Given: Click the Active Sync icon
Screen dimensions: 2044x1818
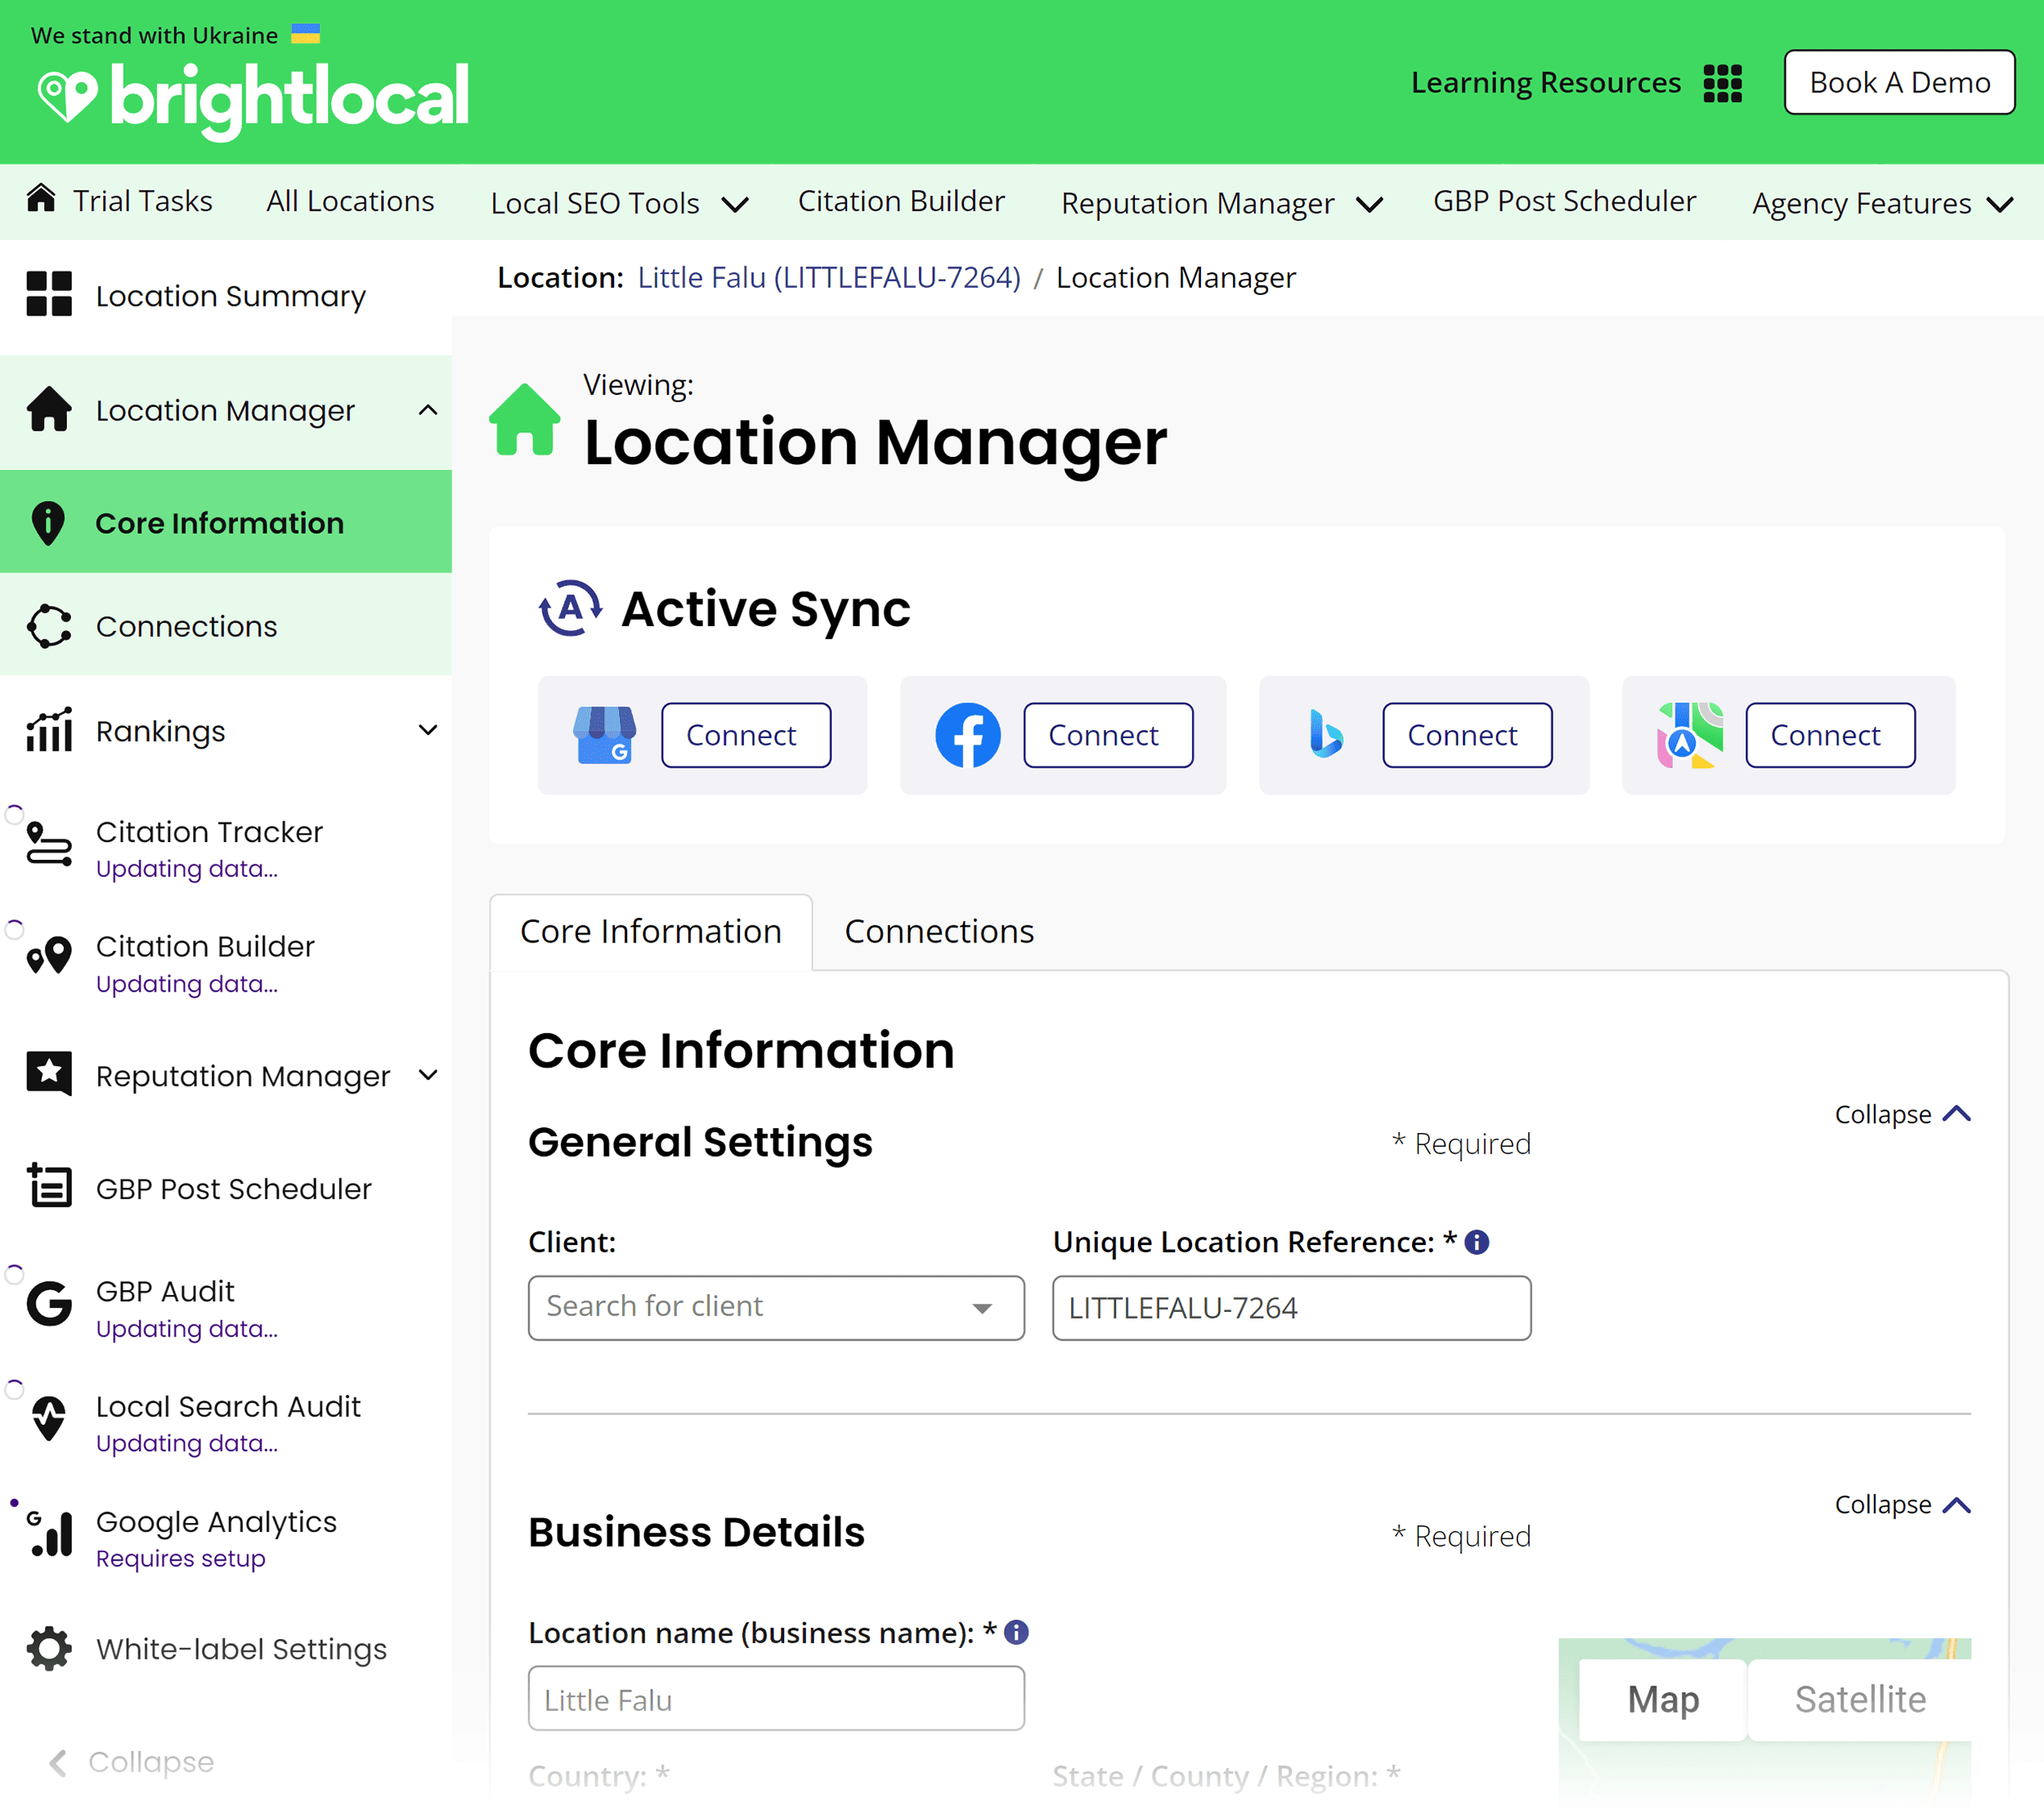Looking at the screenshot, I should [570, 608].
